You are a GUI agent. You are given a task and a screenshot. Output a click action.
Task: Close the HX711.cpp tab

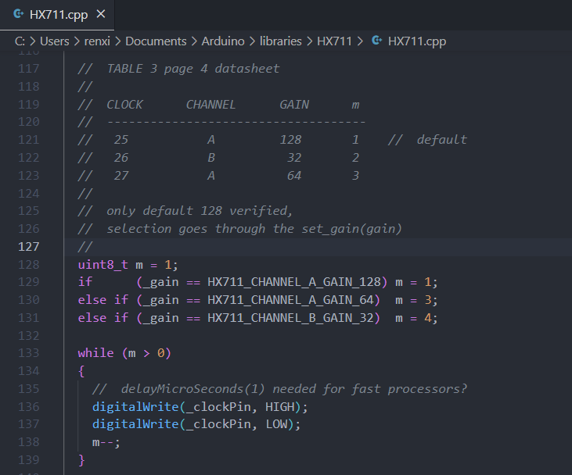pos(101,14)
